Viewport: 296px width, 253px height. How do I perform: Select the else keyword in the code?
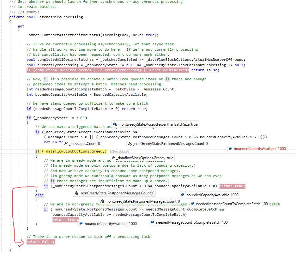tap(39, 195)
